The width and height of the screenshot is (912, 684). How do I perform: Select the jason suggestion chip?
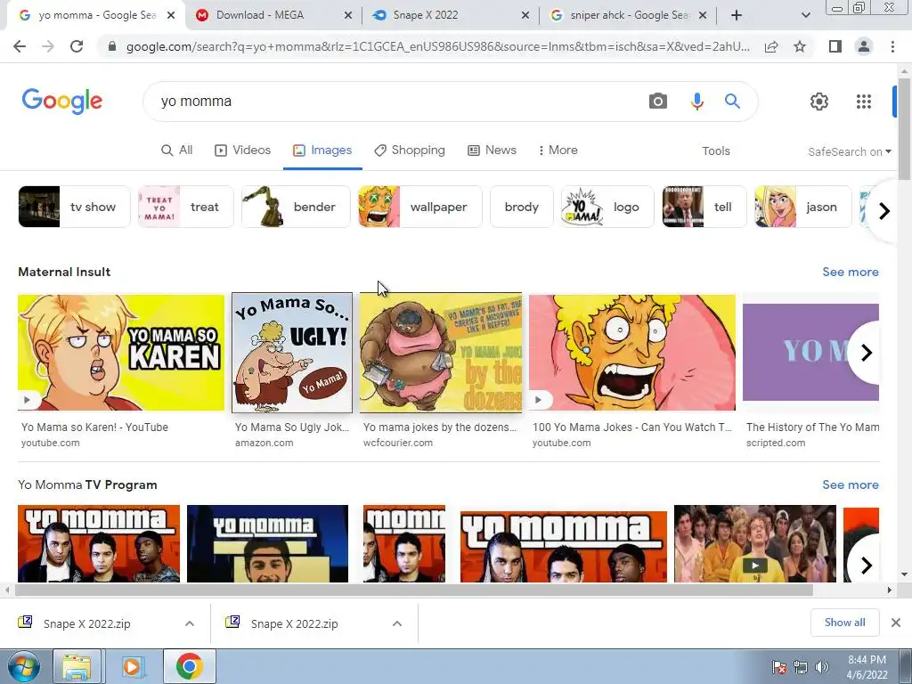click(x=802, y=207)
